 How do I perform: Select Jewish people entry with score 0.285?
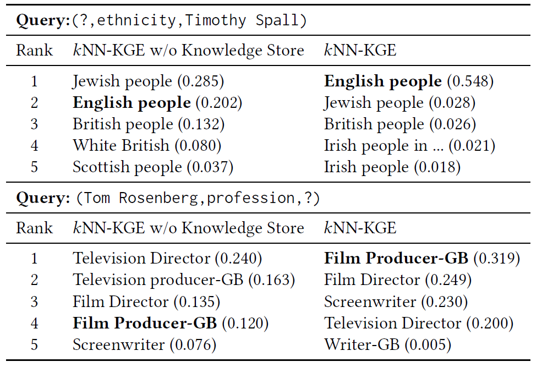148,81
